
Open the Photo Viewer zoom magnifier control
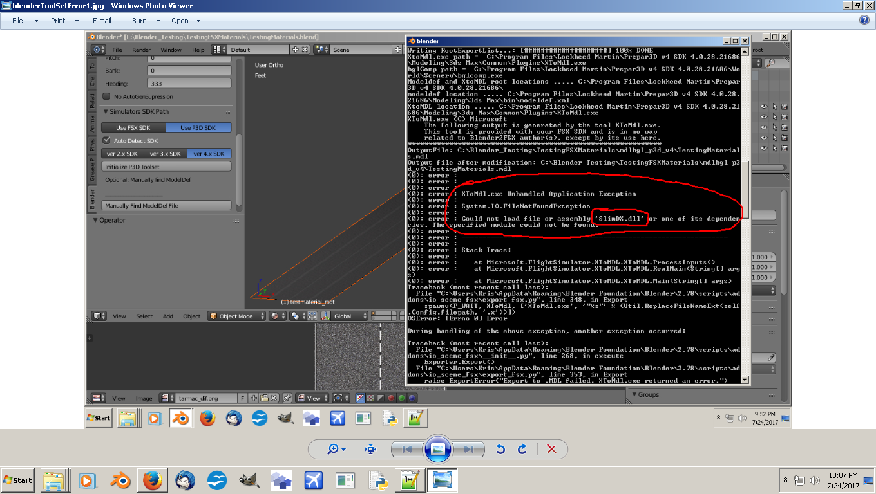(x=336, y=449)
